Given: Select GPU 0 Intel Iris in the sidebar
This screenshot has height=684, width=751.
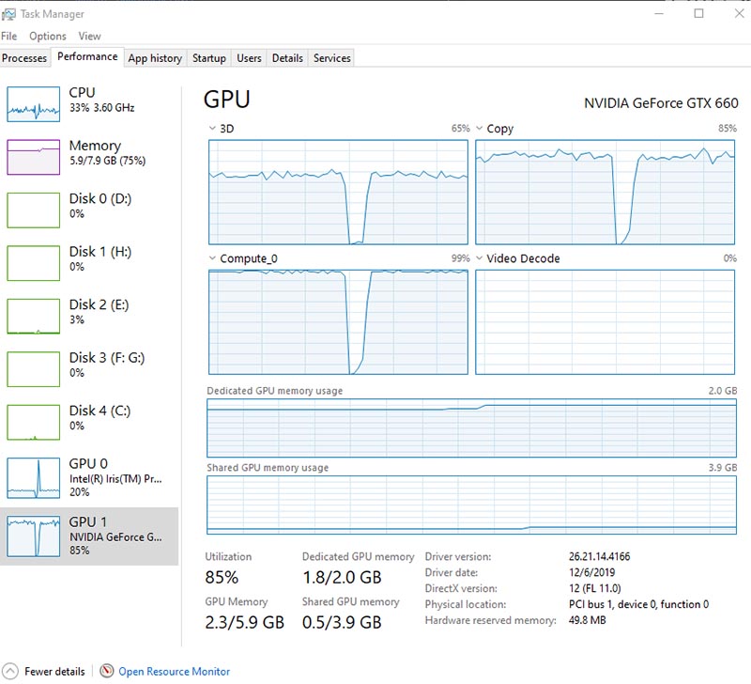Looking at the screenshot, I should [89, 477].
